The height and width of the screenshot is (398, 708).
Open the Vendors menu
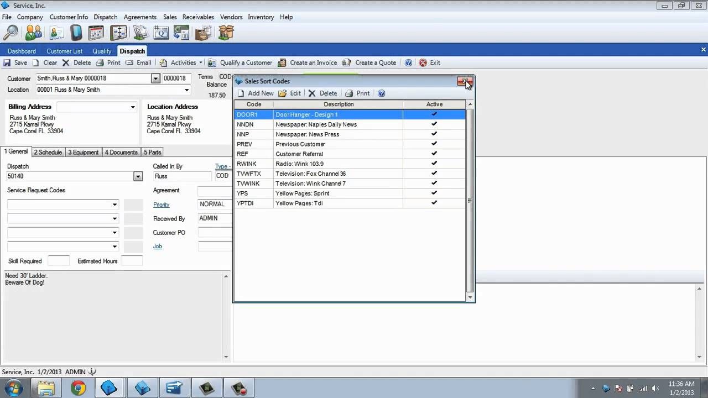[231, 17]
